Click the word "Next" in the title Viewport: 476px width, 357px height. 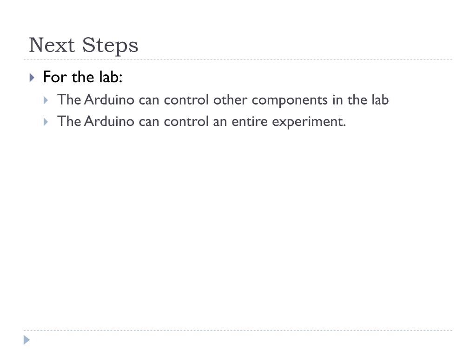tap(52, 45)
